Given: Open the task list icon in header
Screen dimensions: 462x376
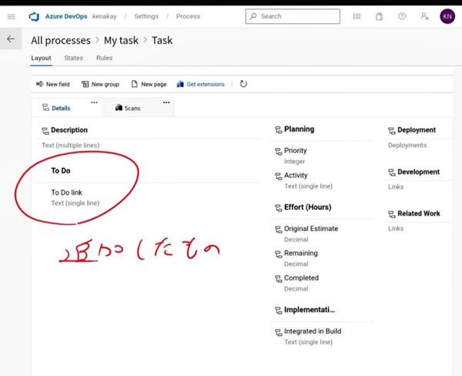Looking at the screenshot, I should point(357,16).
